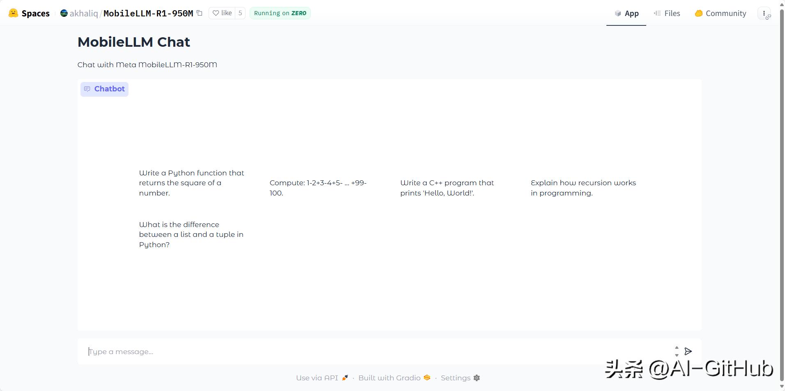Open MobileLLM-R1-950M space title link

coord(148,13)
